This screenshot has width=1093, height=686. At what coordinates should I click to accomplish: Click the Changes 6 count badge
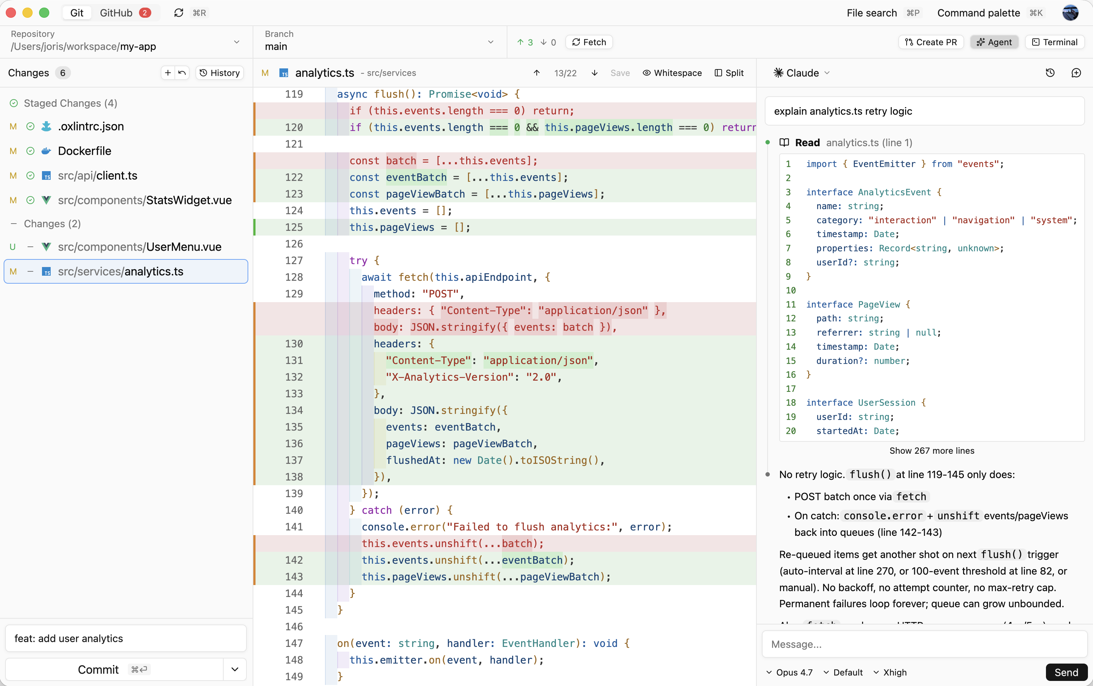(63, 73)
